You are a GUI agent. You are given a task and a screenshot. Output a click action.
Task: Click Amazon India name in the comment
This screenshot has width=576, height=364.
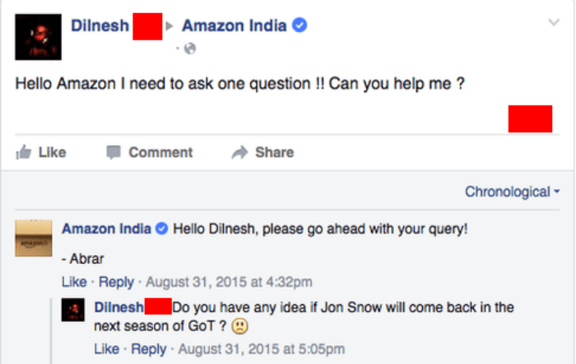(x=106, y=228)
